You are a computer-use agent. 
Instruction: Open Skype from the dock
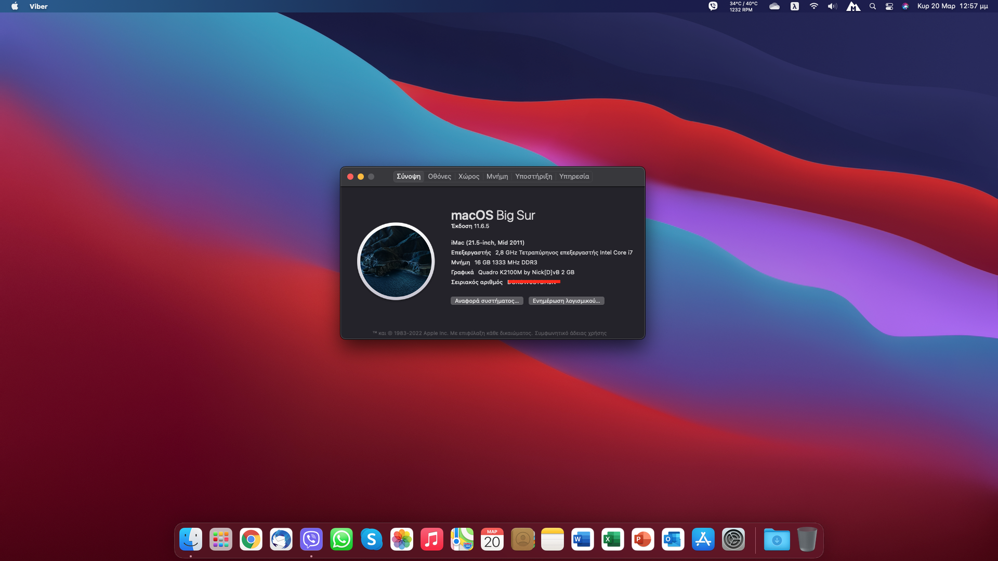coord(371,540)
